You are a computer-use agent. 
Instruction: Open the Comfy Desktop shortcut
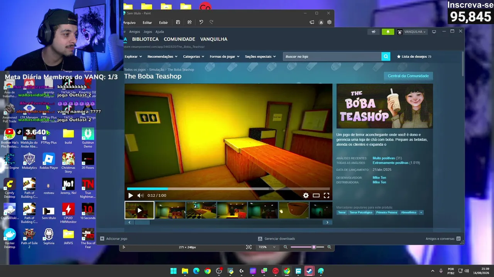click(10, 188)
